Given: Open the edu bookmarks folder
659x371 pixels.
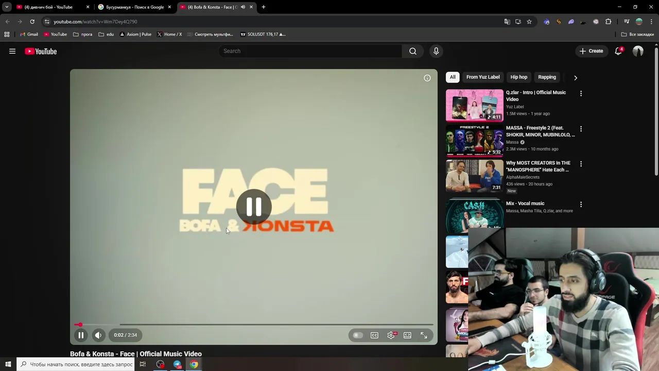Looking at the screenshot, I should pos(106,35).
